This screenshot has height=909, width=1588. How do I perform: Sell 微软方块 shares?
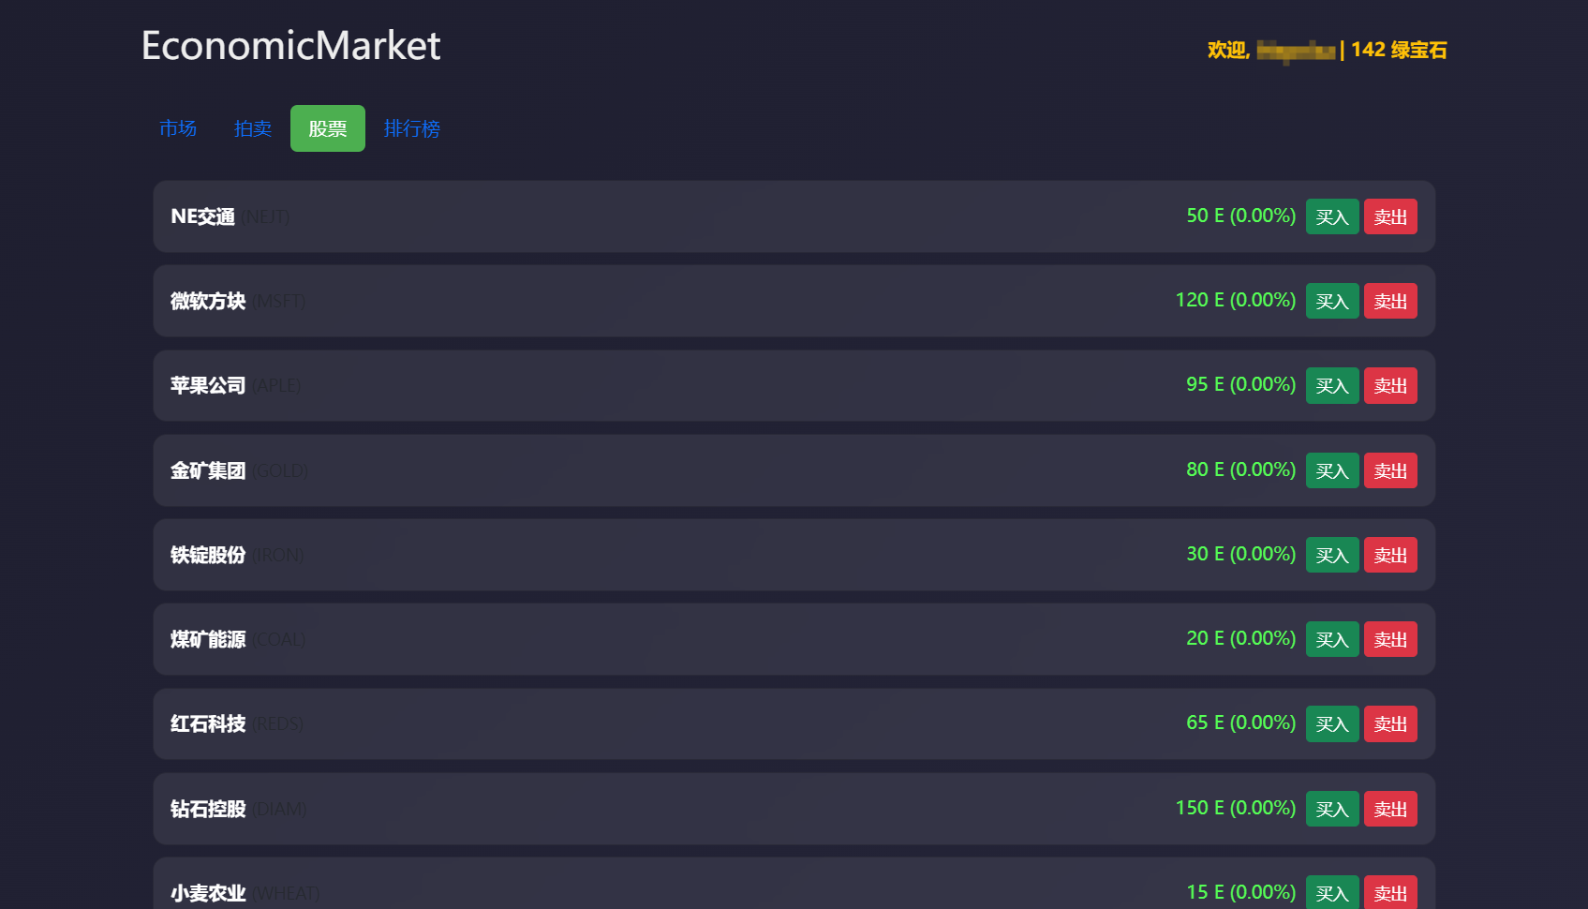click(x=1390, y=301)
